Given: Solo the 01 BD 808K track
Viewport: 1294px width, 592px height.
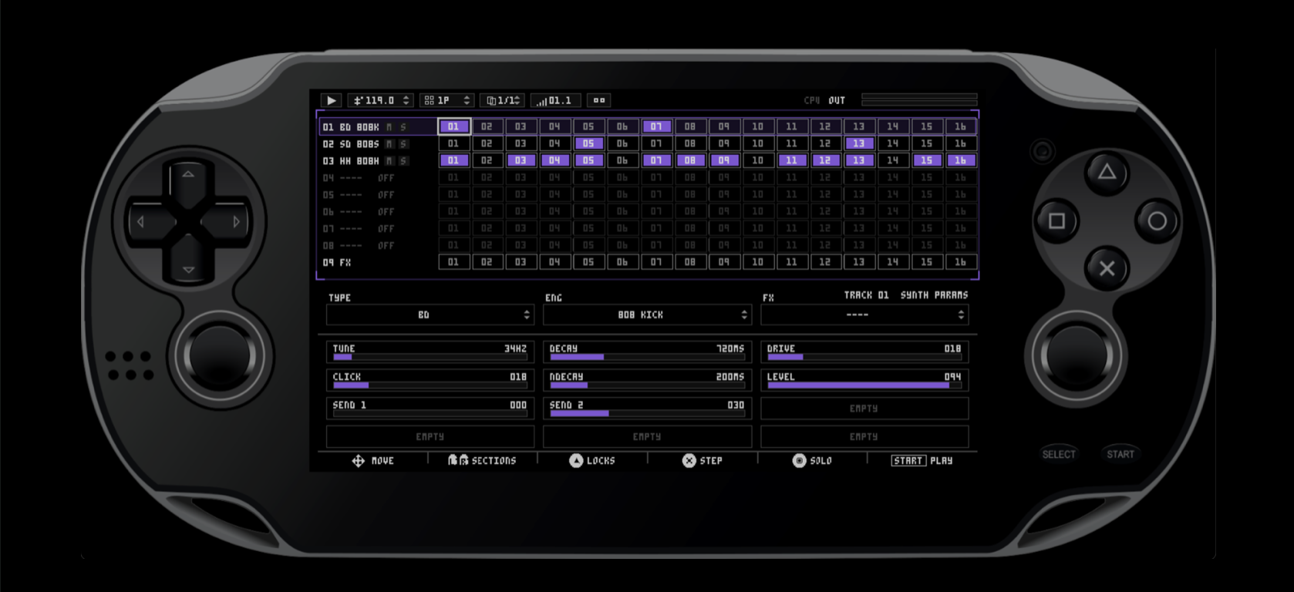Looking at the screenshot, I should pyautogui.click(x=403, y=126).
